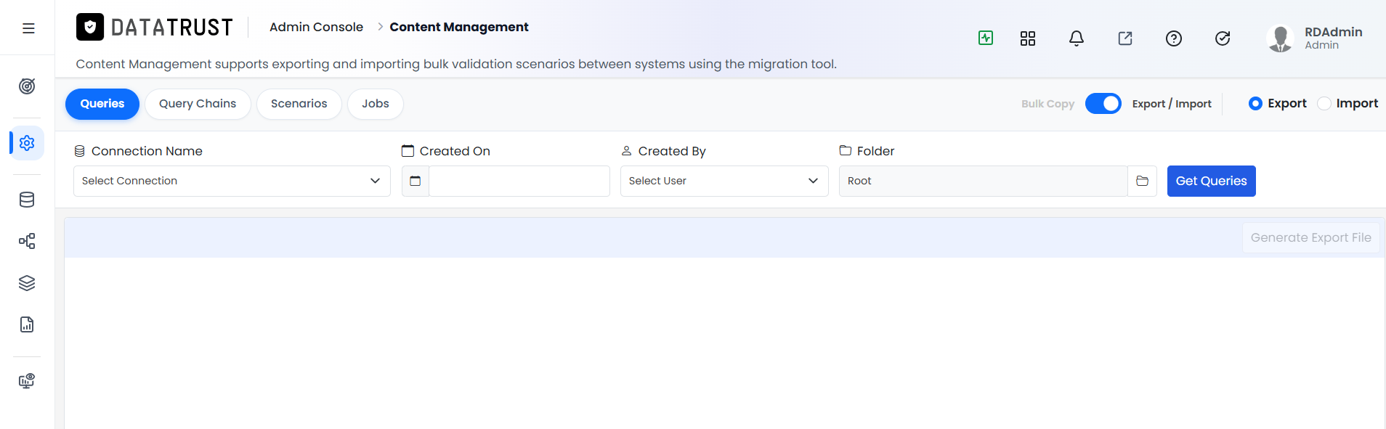Click the DataTrust shield logo
Screen dimensions: 1386x429
point(90,27)
